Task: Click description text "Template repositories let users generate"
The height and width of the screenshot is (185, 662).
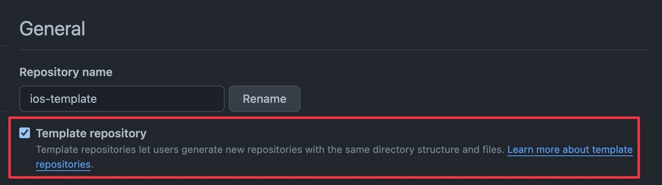Action: pyautogui.click(x=108, y=149)
